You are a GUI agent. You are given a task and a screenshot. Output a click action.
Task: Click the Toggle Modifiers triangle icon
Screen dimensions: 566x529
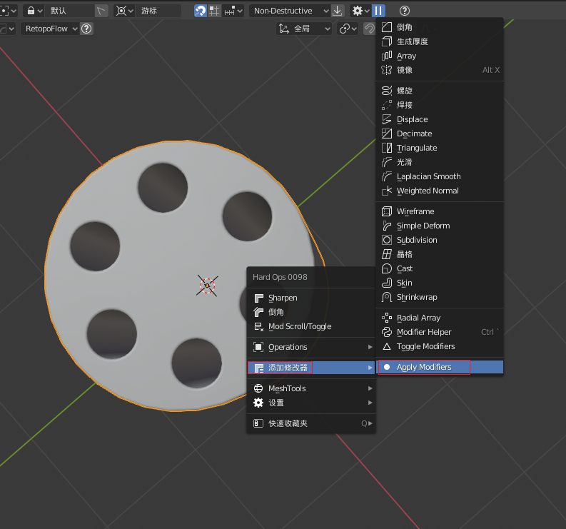(x=387, y=346)
